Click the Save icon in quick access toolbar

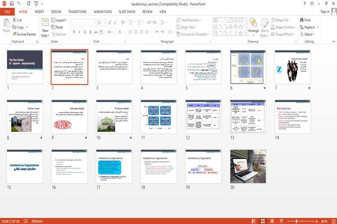pos(12,4)
